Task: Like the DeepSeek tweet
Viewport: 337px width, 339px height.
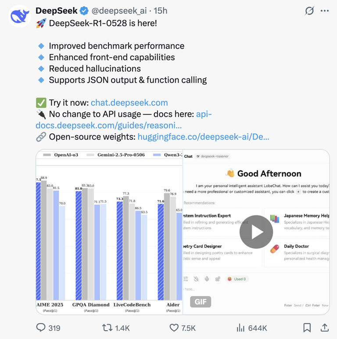Action: click(x=174, y=328)
